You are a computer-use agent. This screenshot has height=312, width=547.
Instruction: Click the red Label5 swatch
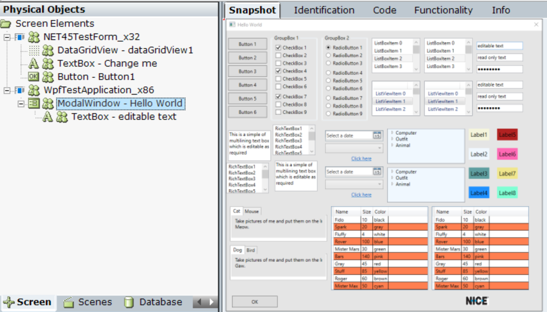click(x=507, y=135)
